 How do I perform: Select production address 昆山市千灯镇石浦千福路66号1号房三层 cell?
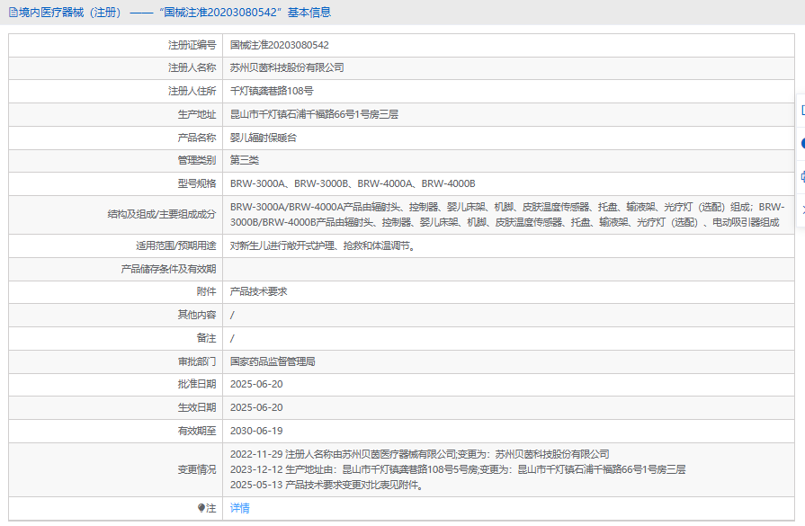[508, 114]
